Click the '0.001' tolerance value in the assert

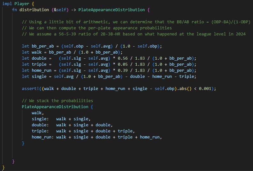coord(205,89)
